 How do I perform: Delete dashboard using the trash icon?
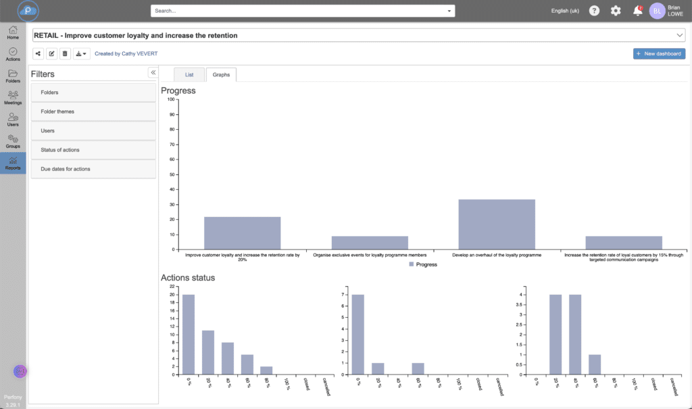65,53
